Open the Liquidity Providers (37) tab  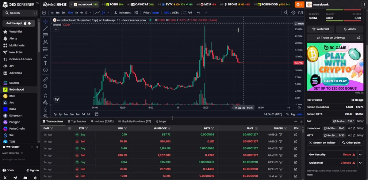click(134, 121)
